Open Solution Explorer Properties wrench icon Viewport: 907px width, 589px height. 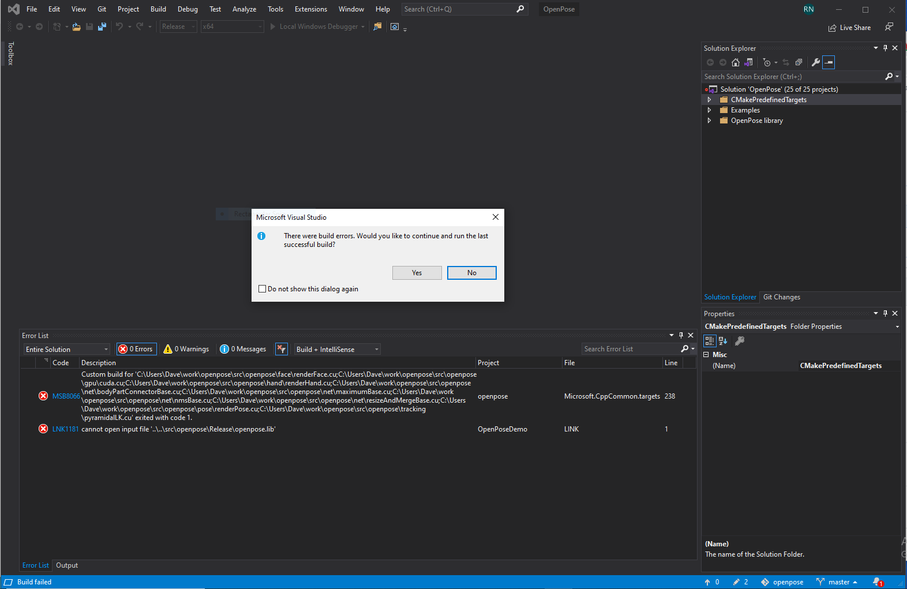pyautogui.click(x=816, y=62)
